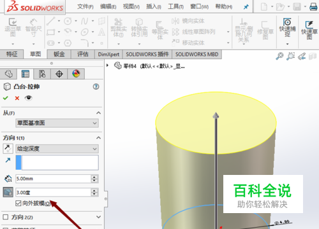
Task: Click the 快速捕捉 quick snaps tool
Action: [287, 27]
